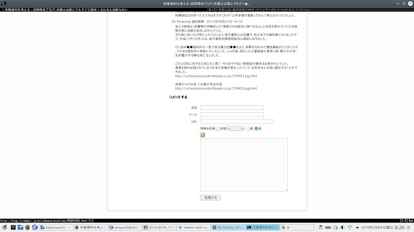Select the blue star radio option
This screenshot has width=414, height=232.
[x=256, y=129]
